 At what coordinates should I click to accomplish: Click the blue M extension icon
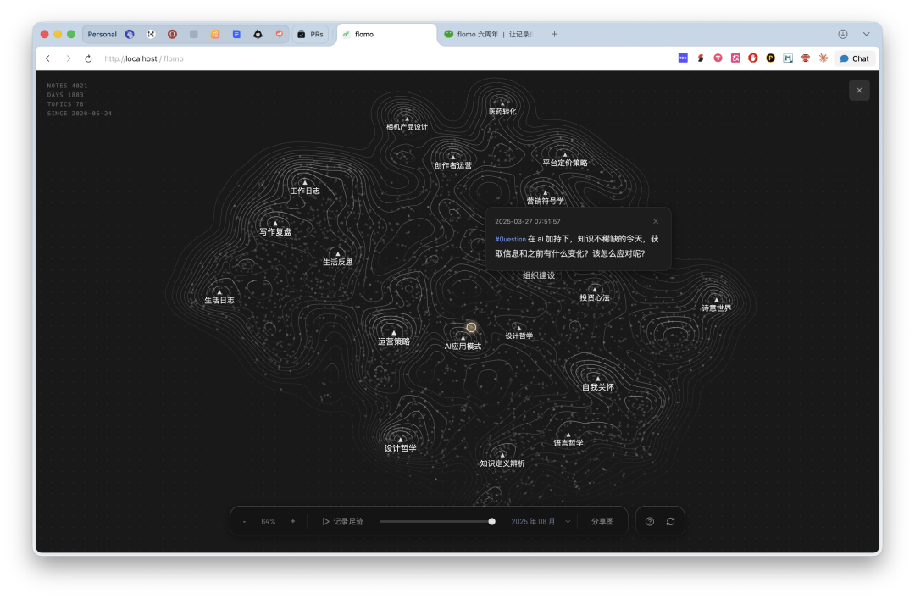coord(788,58)
